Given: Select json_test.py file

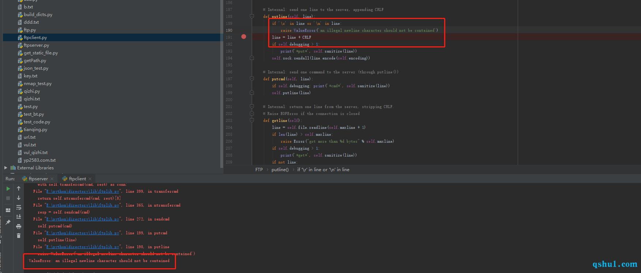Looking at the screenshot, I should [x=36, y=68].
